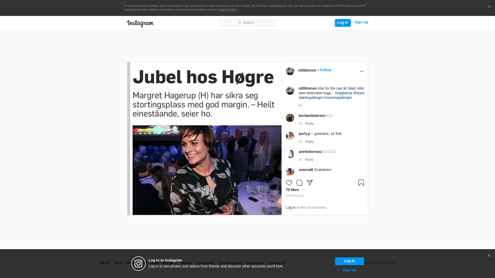This screenshot has height=278, width=495.
Task: Save the post with bookmark icon
Action: click(x=361, y=183)
